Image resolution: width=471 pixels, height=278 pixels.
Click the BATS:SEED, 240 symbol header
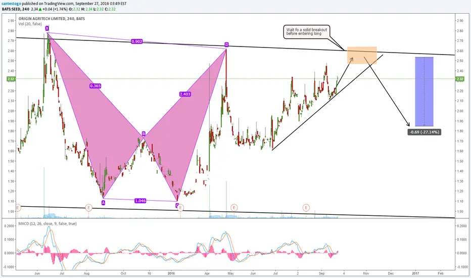pyautogui.click(x=16, y=9)
